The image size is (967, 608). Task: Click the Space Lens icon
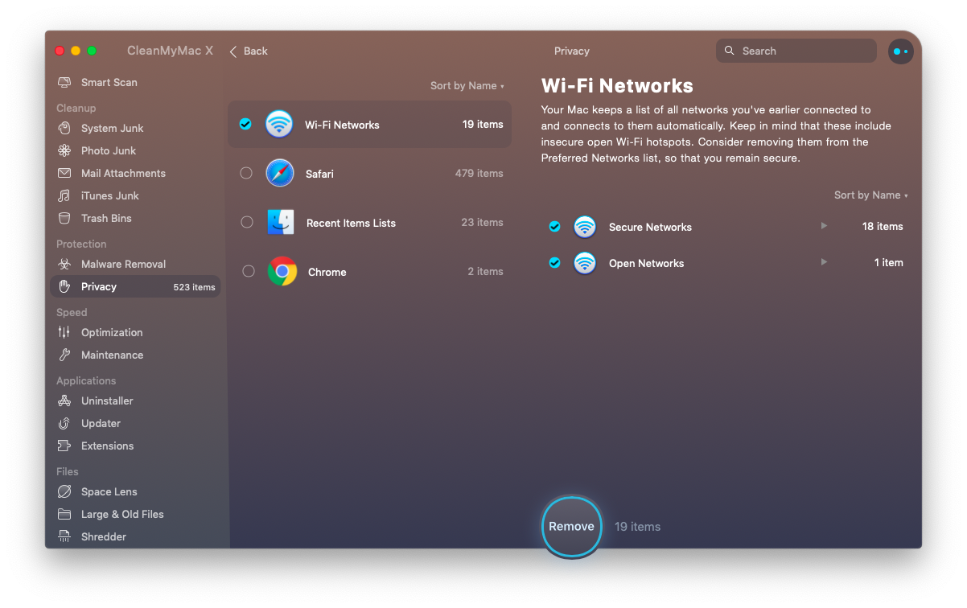(x=64, y=492)
